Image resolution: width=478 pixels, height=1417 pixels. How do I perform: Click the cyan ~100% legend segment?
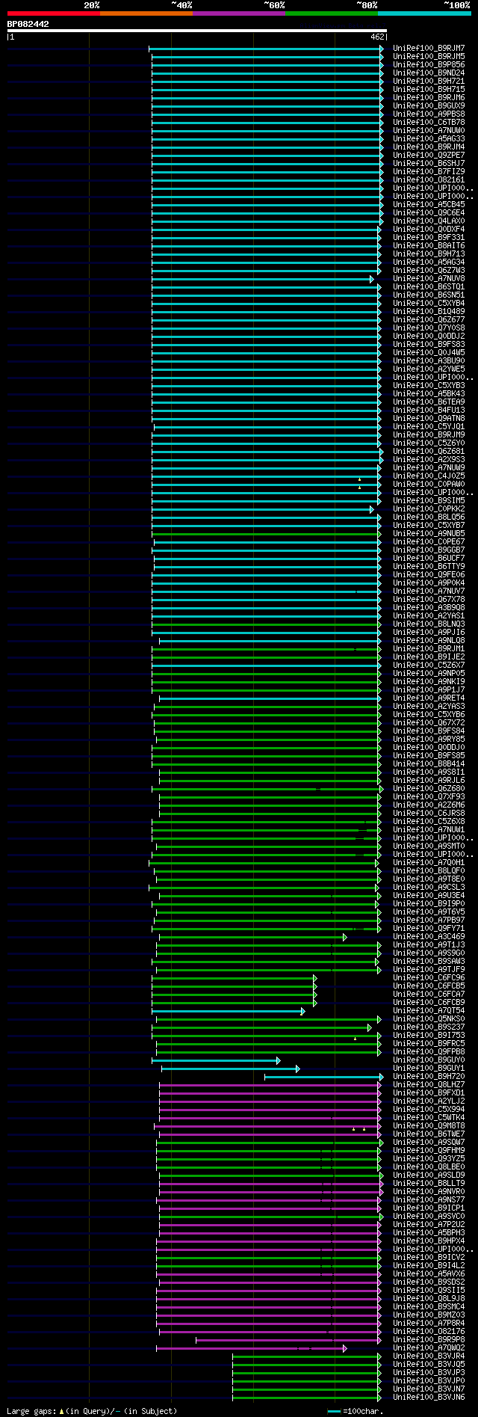pos(424,13)
